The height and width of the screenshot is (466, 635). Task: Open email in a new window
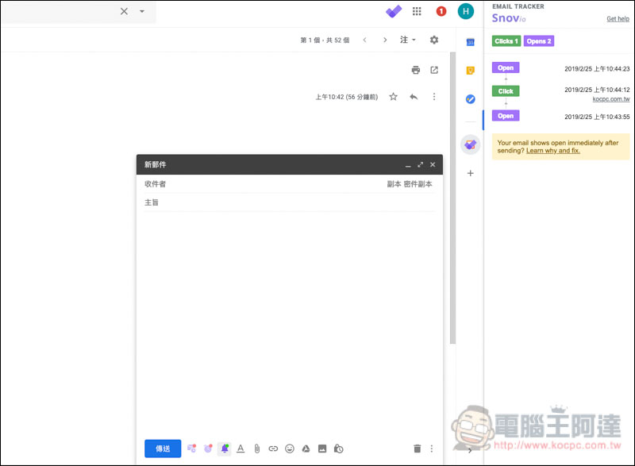tap(434, 70)
